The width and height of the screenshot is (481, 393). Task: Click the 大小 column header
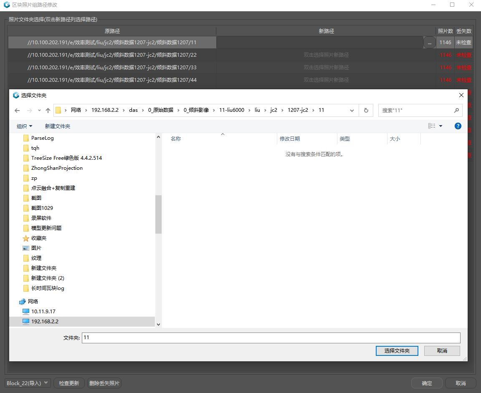pyautogui.click(x=395, y=139)
